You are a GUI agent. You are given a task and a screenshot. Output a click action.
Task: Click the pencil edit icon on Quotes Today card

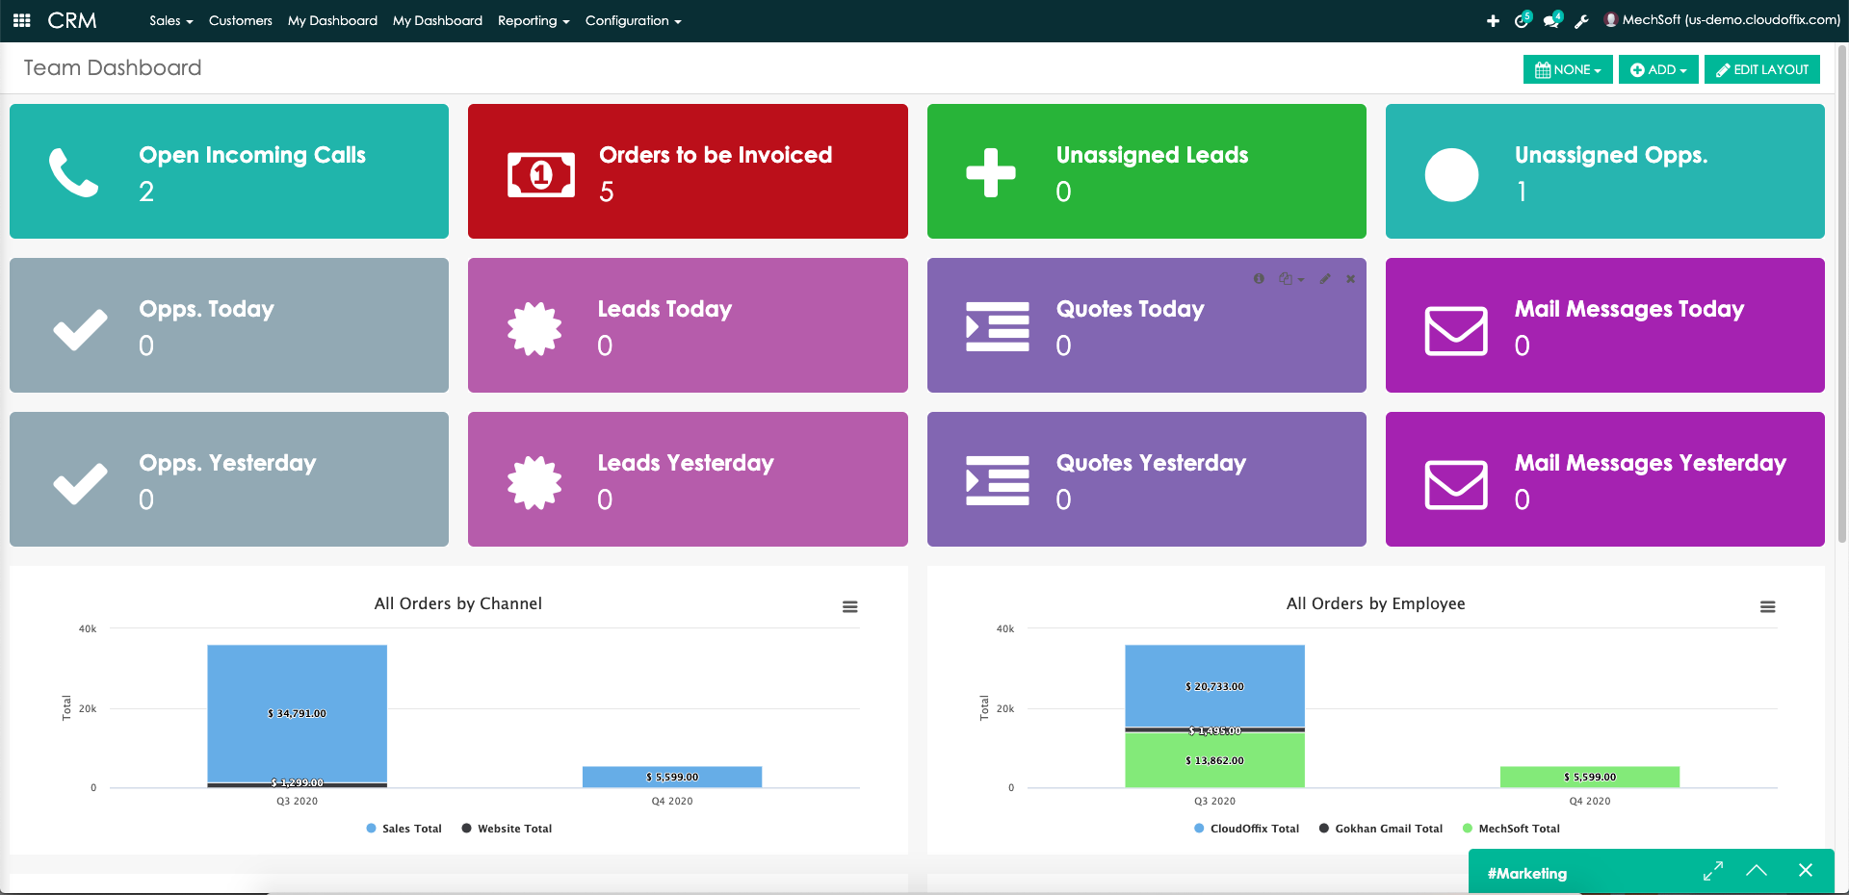[x=1325, y=278]
